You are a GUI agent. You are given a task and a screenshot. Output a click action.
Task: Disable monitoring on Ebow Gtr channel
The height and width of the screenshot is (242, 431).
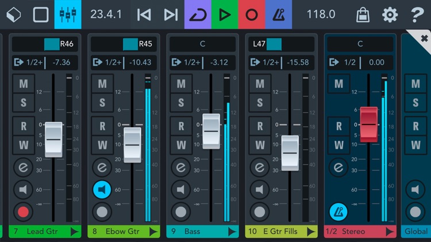click(x=102, y=190)
